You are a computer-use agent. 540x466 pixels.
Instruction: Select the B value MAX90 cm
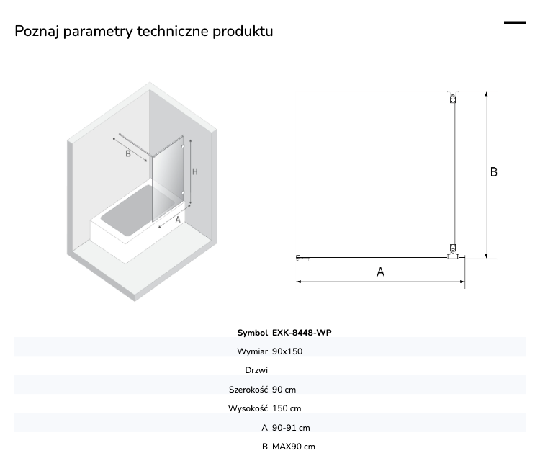(294, 447)
